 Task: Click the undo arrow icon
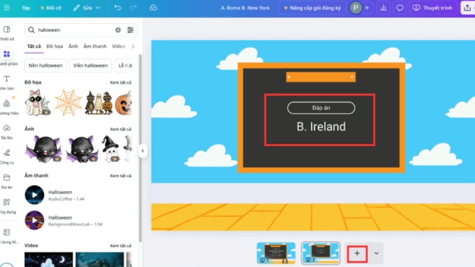pyautogui.click(x=117, y=8)
